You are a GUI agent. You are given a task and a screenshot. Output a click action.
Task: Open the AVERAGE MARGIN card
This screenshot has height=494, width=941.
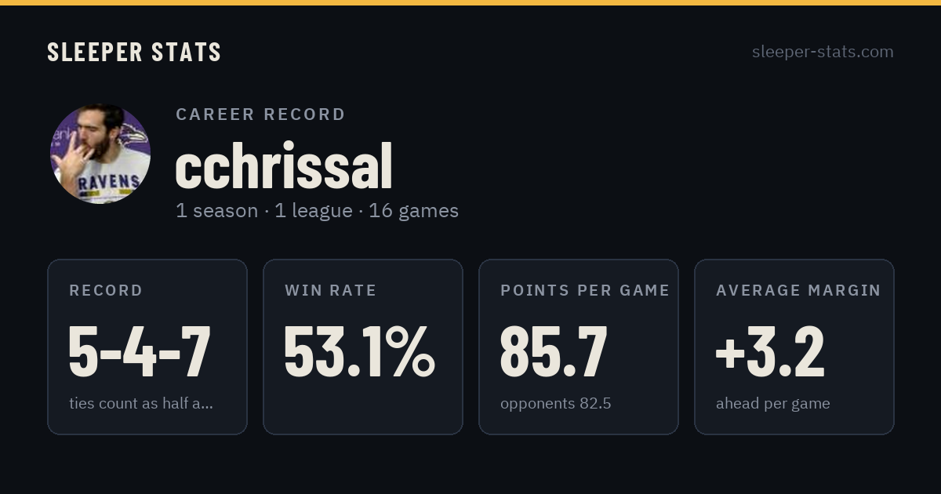pyautogui.click(x=794, y=347)
